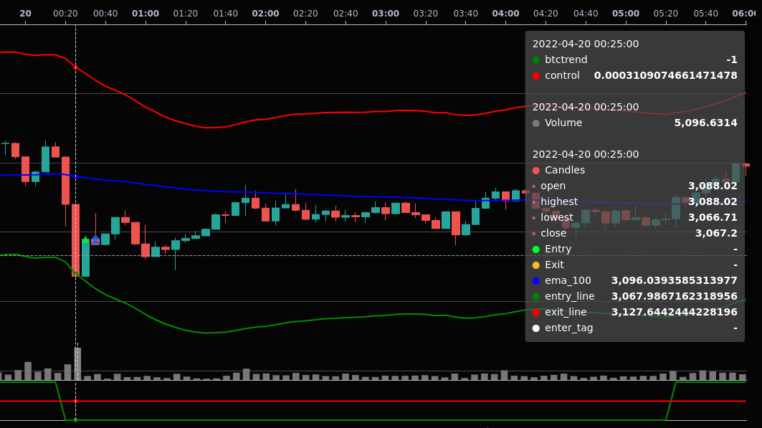Toggle entry_line visibility dot
The width and height of the screenshot is (762, 428).
click(535, 296)
